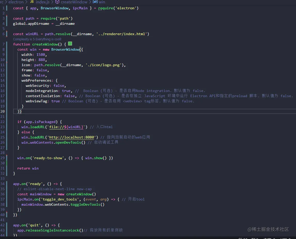
Task: Click line number 34 in gutter
Action: coord(3,184)
